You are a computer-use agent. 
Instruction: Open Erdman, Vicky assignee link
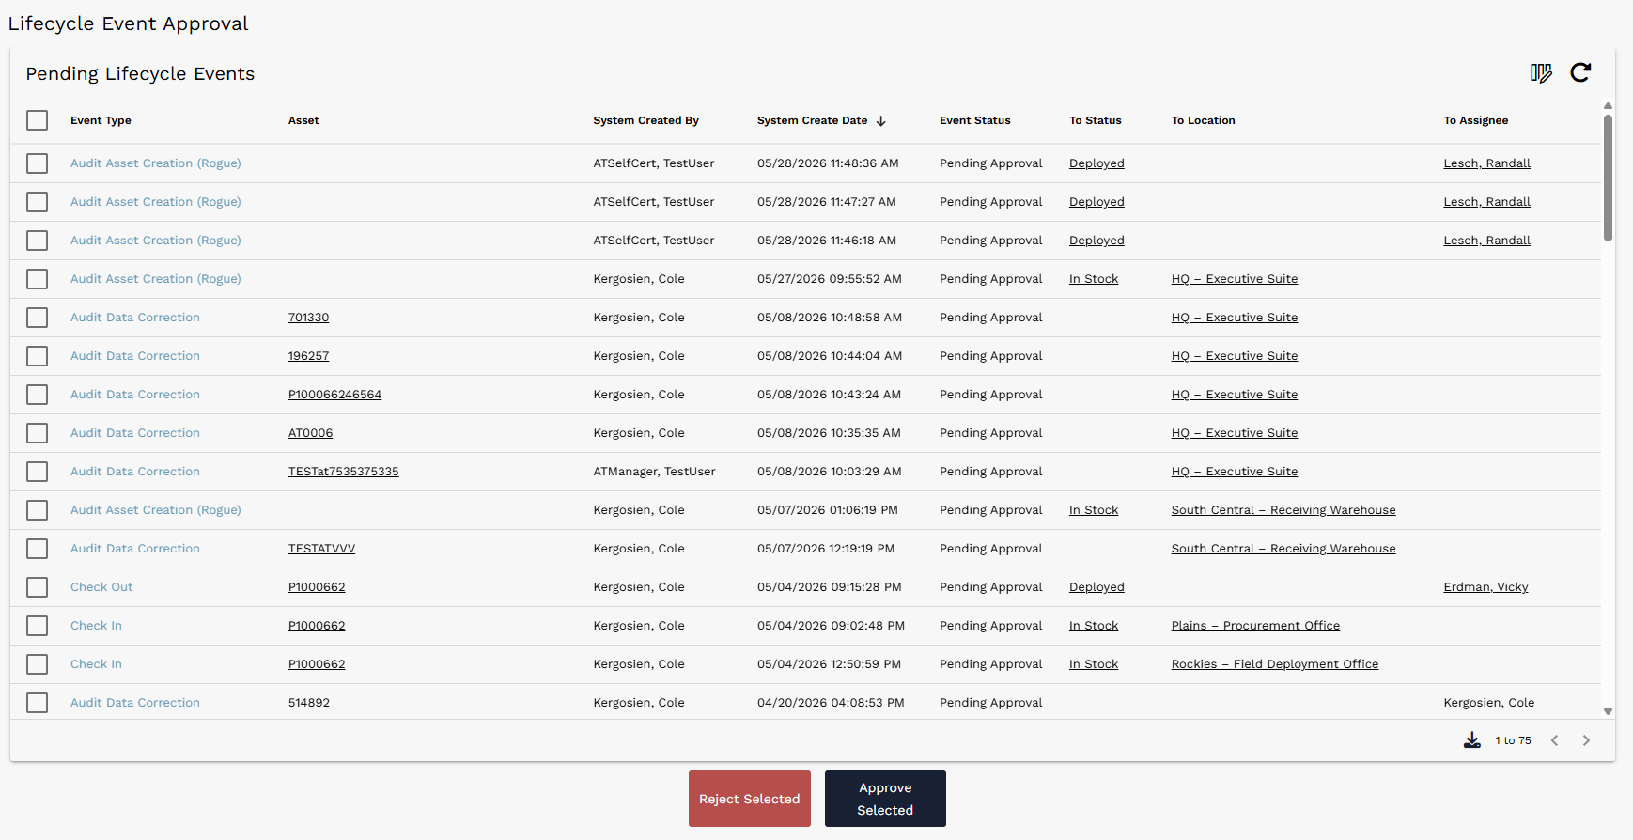pyautogui.click(x=1485, y=587)
